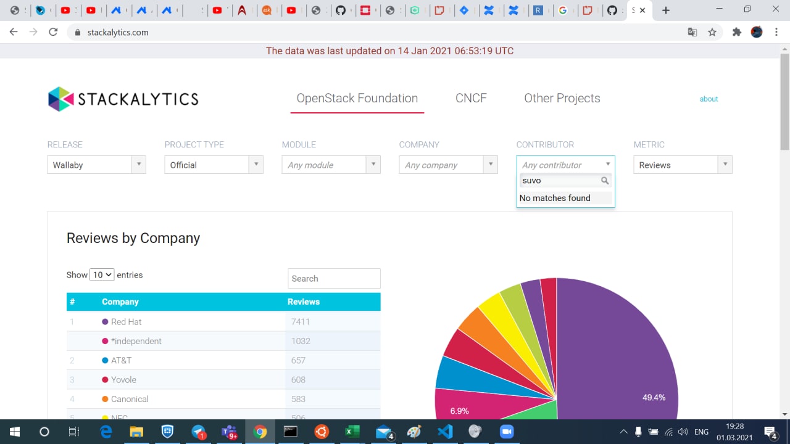Go back with the browser back arrow
Screen dimensions: 790x444
pyautogui.click(x=14, y=32)
